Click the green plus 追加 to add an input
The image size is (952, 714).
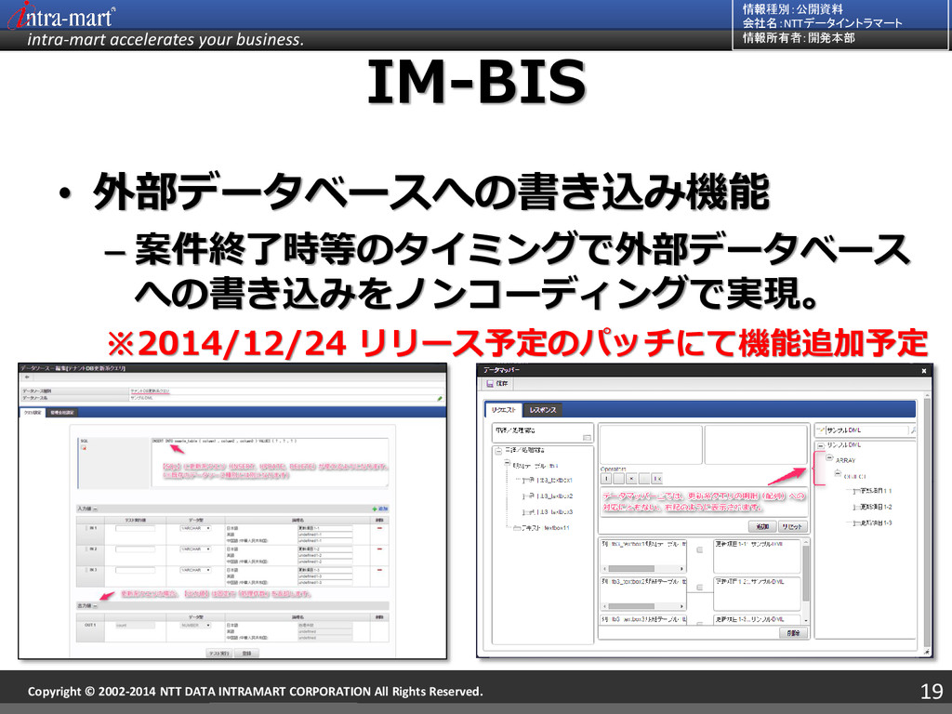(x=379, y=509)
